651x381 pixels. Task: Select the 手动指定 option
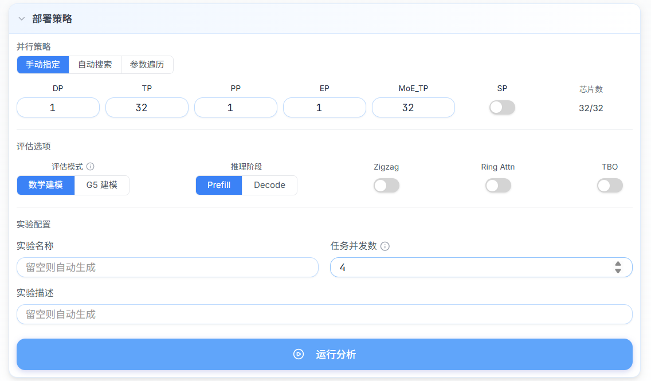point(42,65)
